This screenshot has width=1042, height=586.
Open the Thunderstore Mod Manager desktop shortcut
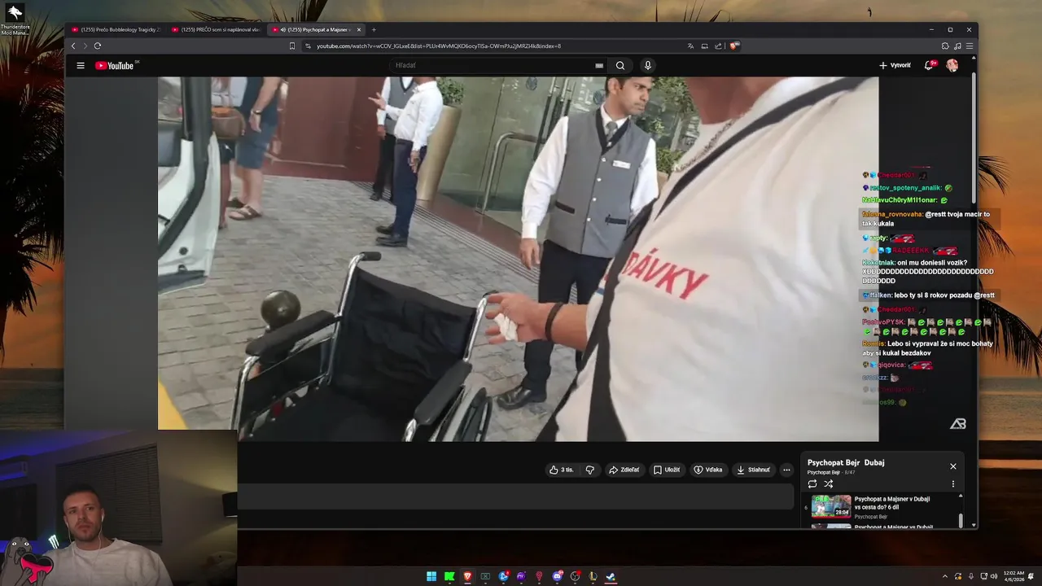pos(15,20)
